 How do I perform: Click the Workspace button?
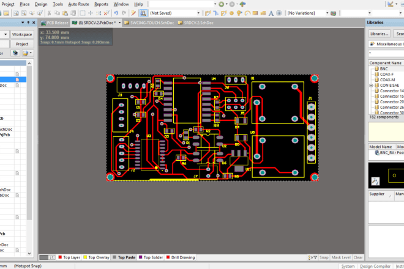pos(22,34)
